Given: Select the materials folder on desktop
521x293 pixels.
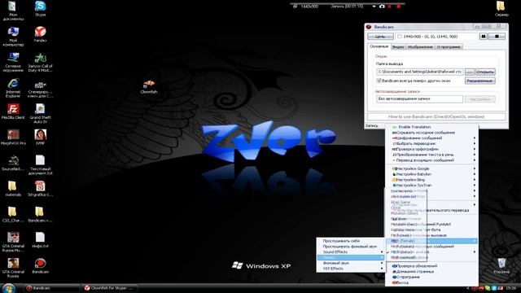Looking at the screenshot, I should click(13, 186).
